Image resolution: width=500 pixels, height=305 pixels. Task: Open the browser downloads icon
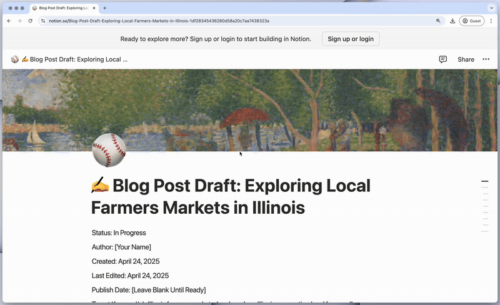pos(452,21)
